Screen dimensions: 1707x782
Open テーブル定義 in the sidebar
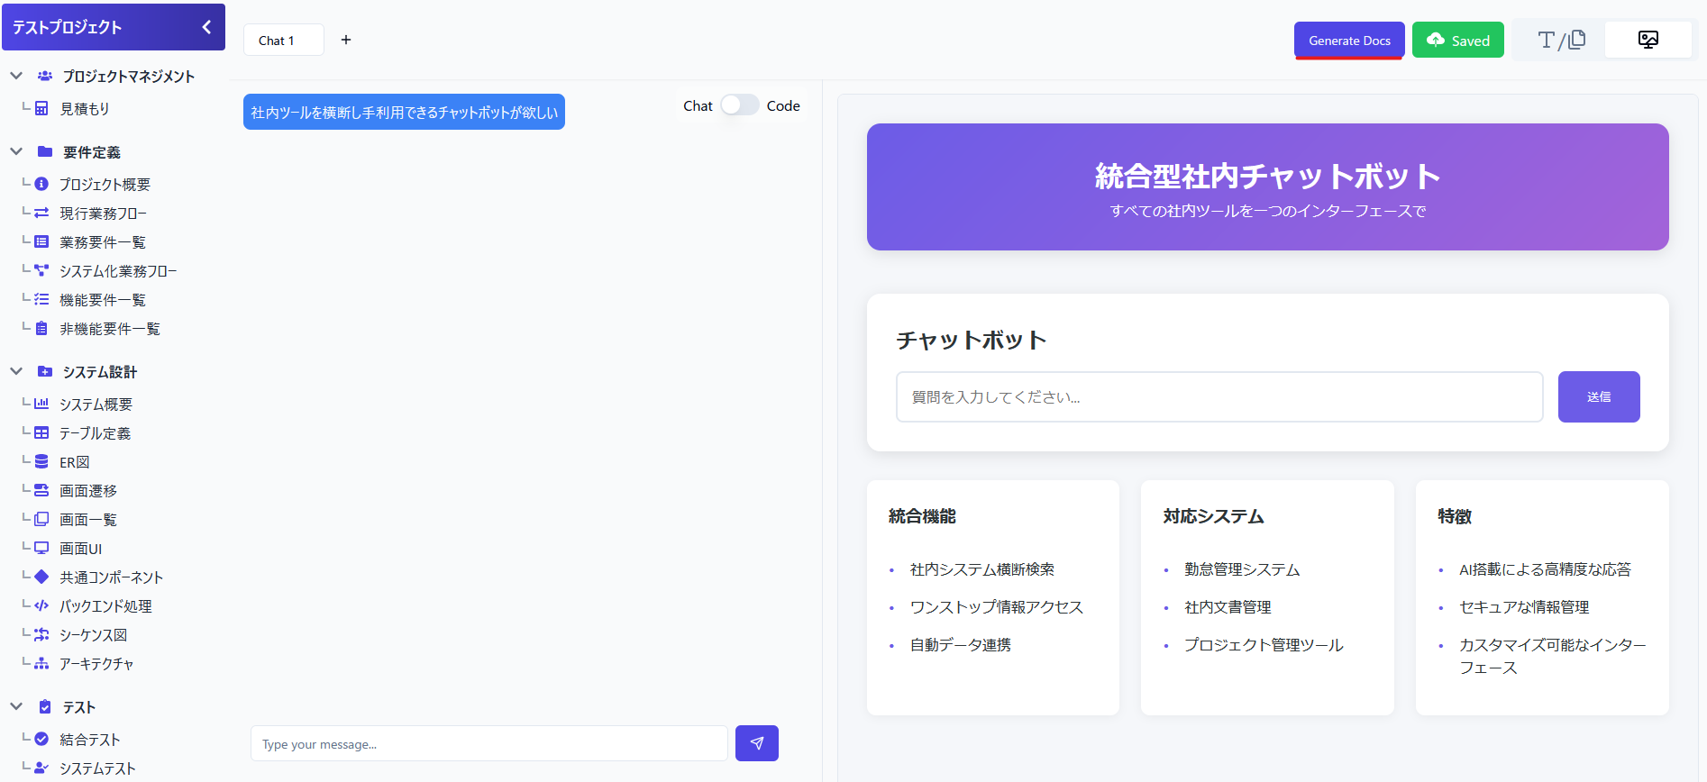pyautogui.click(x=95, y=432)
